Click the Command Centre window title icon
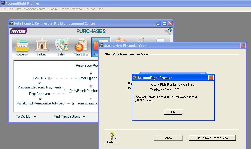This screenshot has width=251, height=149. pos(11,23)
